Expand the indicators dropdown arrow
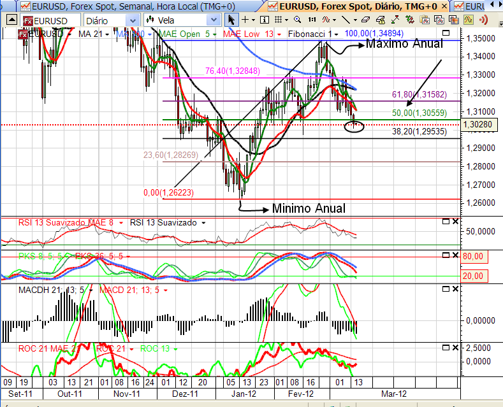This screenshot has height=407, width=503. (335, 20)
